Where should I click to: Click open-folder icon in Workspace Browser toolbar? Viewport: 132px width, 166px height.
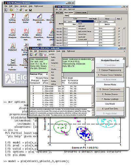[x=26, y=10]
